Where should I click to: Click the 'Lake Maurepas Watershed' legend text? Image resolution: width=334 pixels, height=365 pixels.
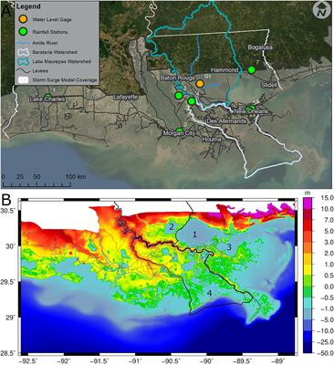tap(62, 61)
